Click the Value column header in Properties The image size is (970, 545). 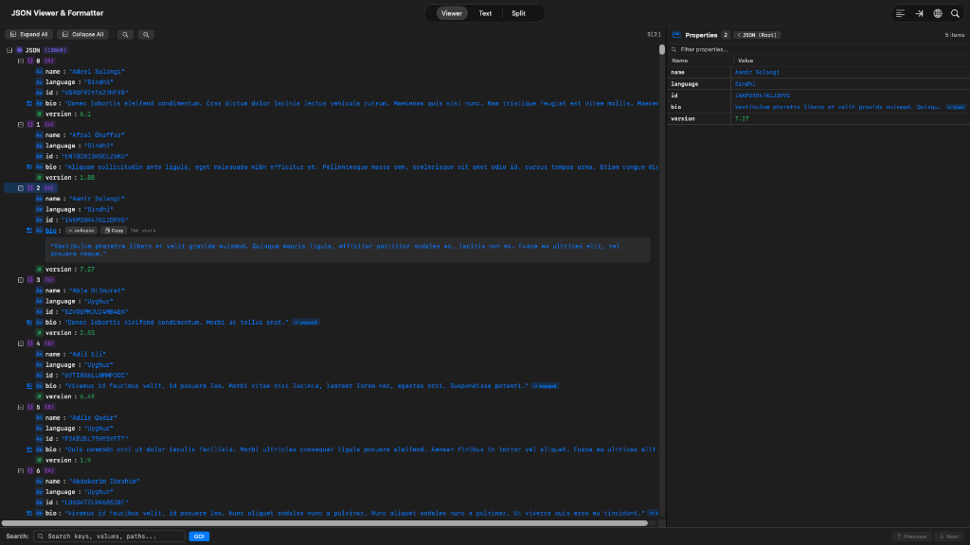[x=745, y=61]
